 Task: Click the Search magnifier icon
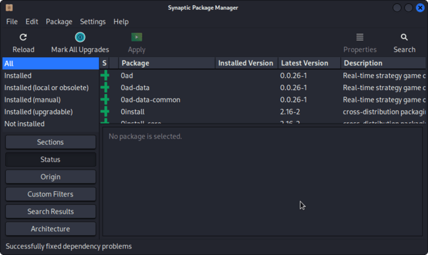(404, 37)
